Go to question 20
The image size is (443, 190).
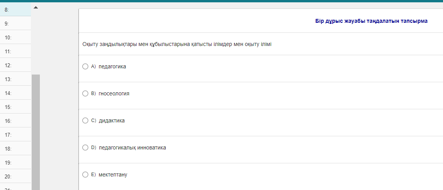coord(15,176)
